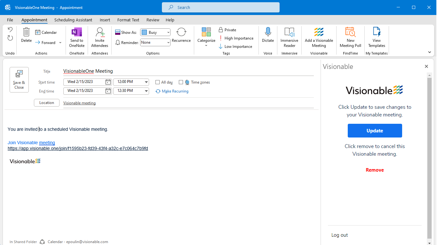The width and height of the screenshot is (437, 245).
Task: Open the app.visionable.one join URL
Action: point(78,148)
